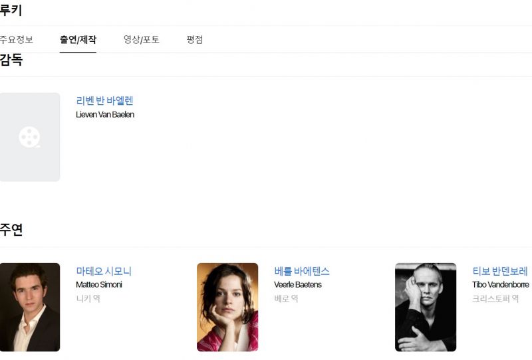
Task: Click the 주연 section heading
Action: click(11, 230)
